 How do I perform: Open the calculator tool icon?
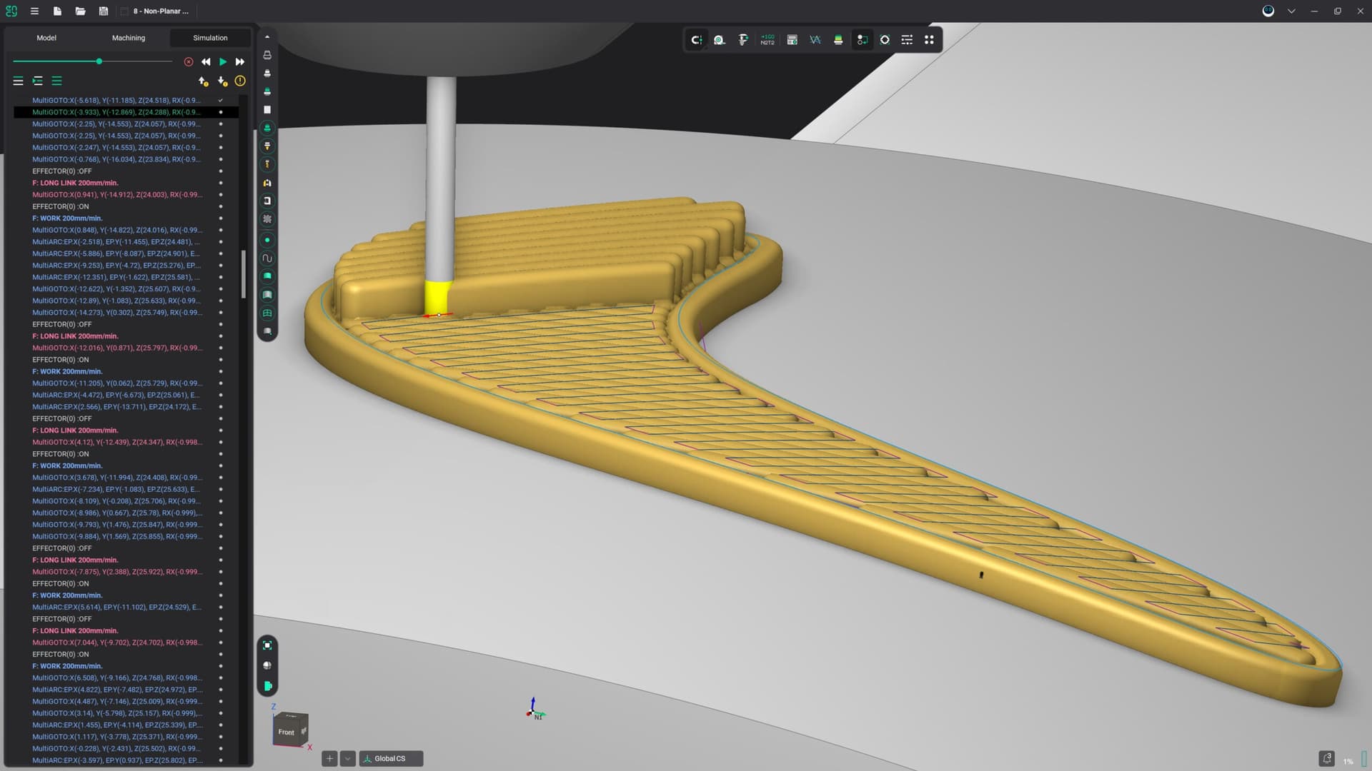pos(792,40)
